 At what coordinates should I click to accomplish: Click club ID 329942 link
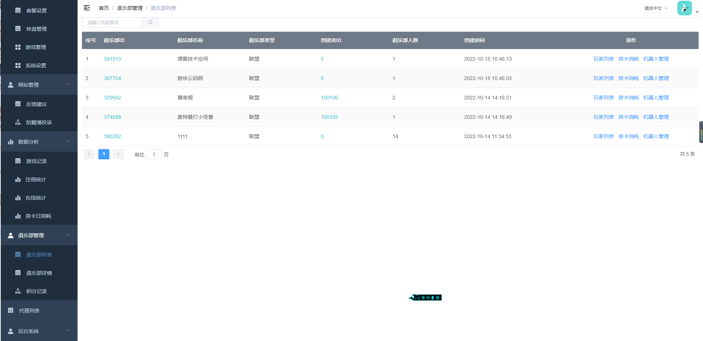point(112,98)
